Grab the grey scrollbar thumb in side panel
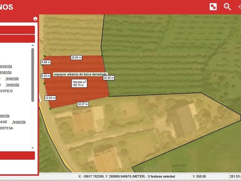241x181 pixels. pyautogui.click(x=33, y=75)
